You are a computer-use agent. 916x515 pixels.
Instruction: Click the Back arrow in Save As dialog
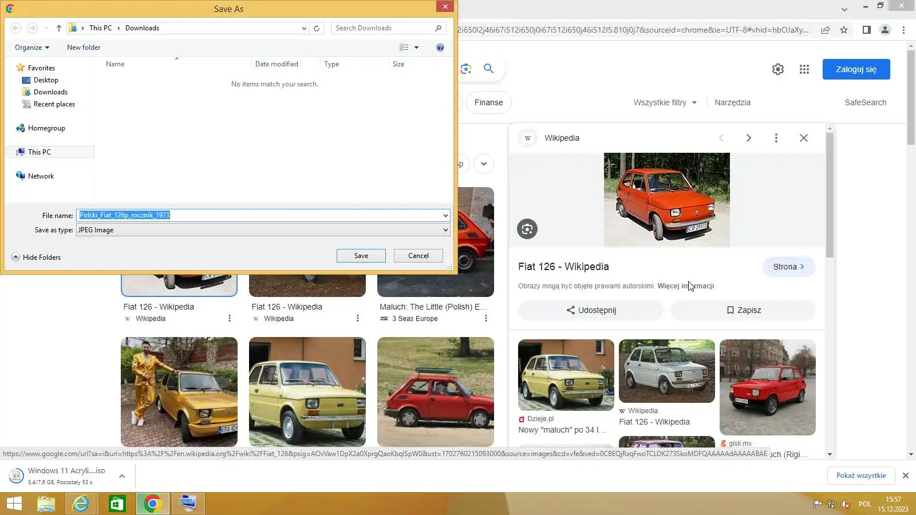(x=16, y=28)
